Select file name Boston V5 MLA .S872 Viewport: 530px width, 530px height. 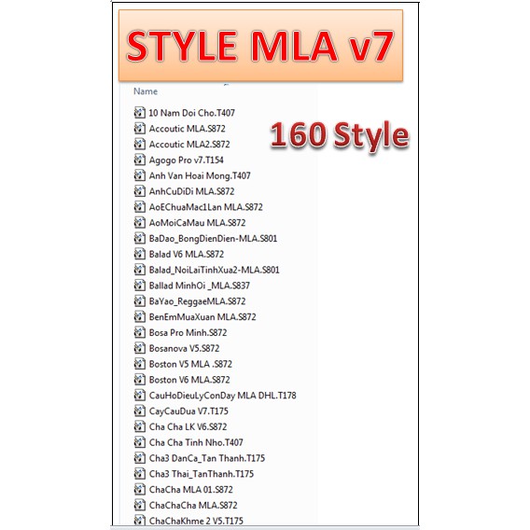[x=190, y=364]
